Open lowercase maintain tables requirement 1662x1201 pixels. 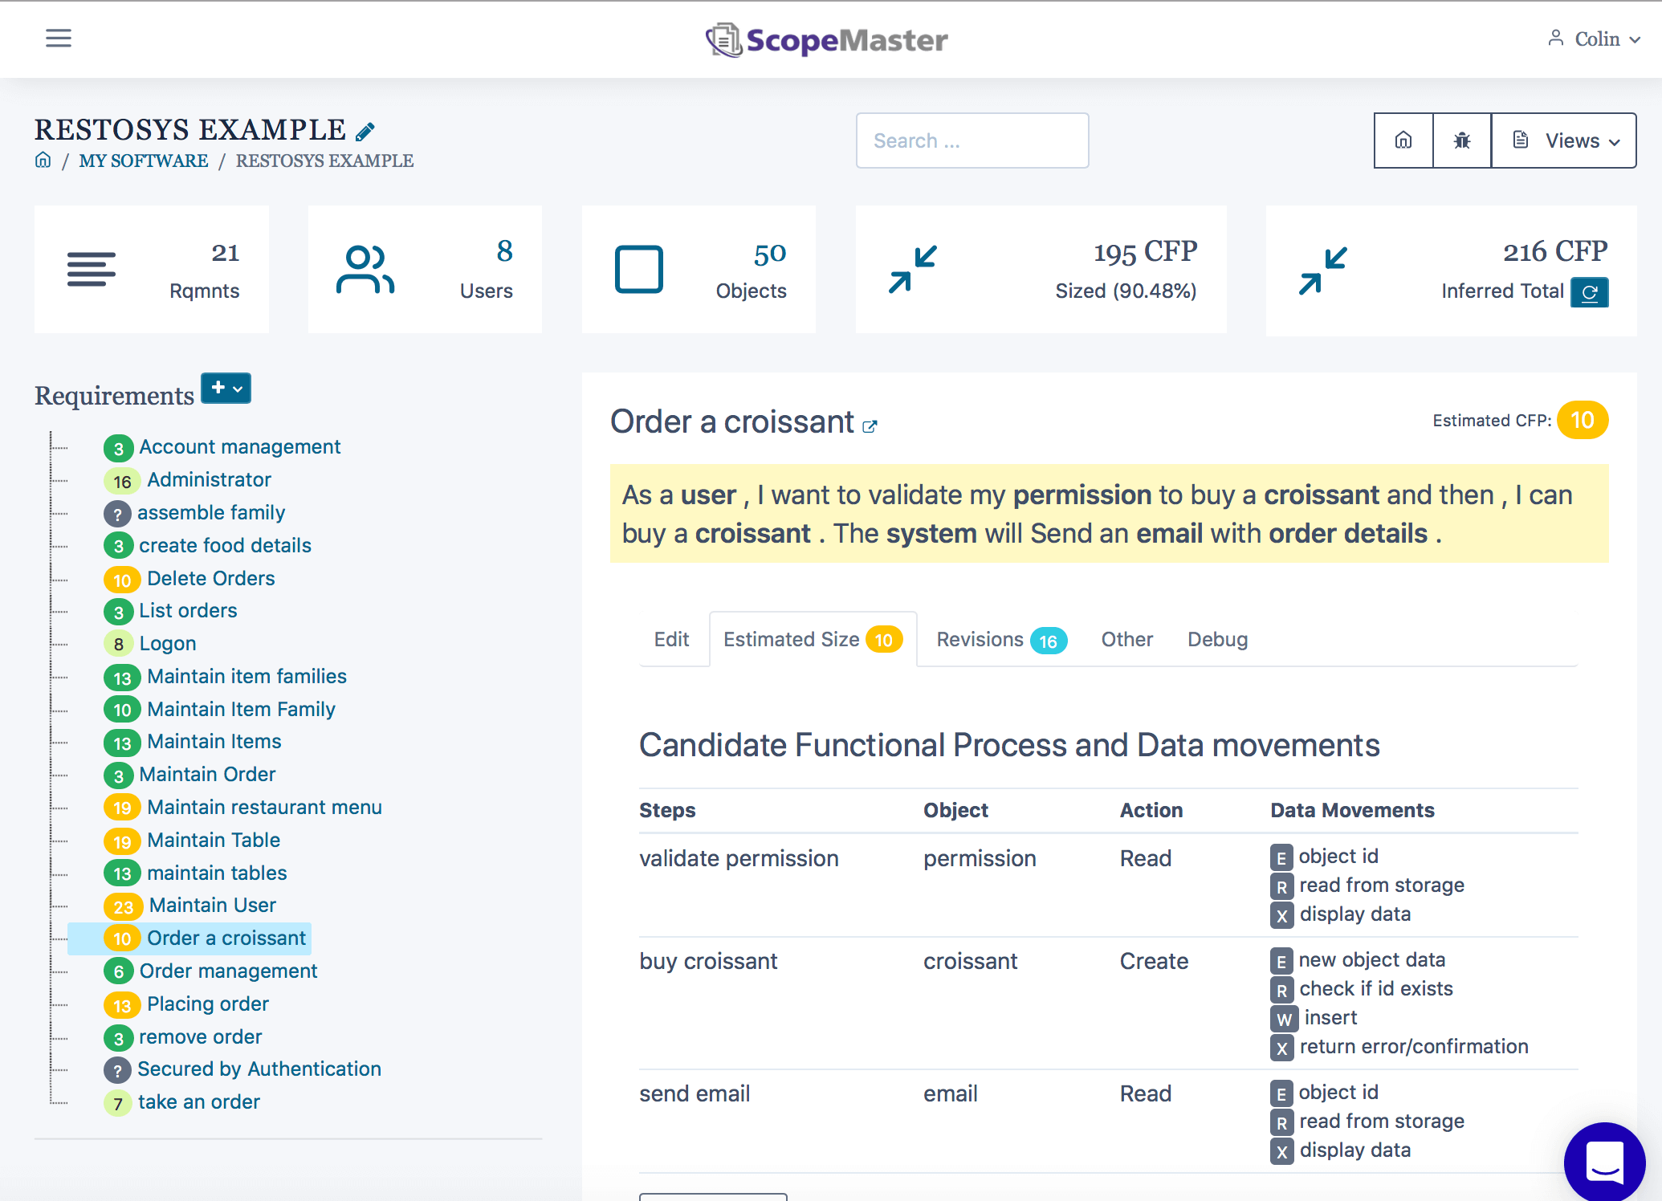[217, 873]
